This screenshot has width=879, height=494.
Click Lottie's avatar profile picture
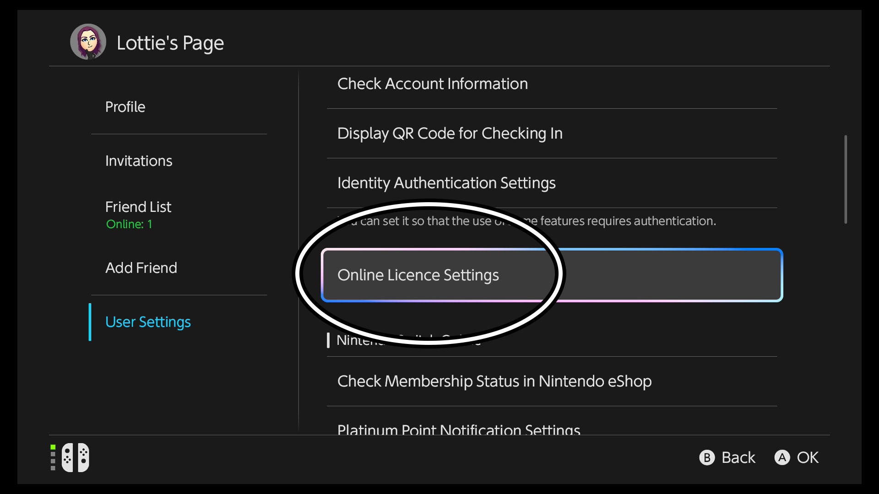pyautogui.click(x=88, y=42)
